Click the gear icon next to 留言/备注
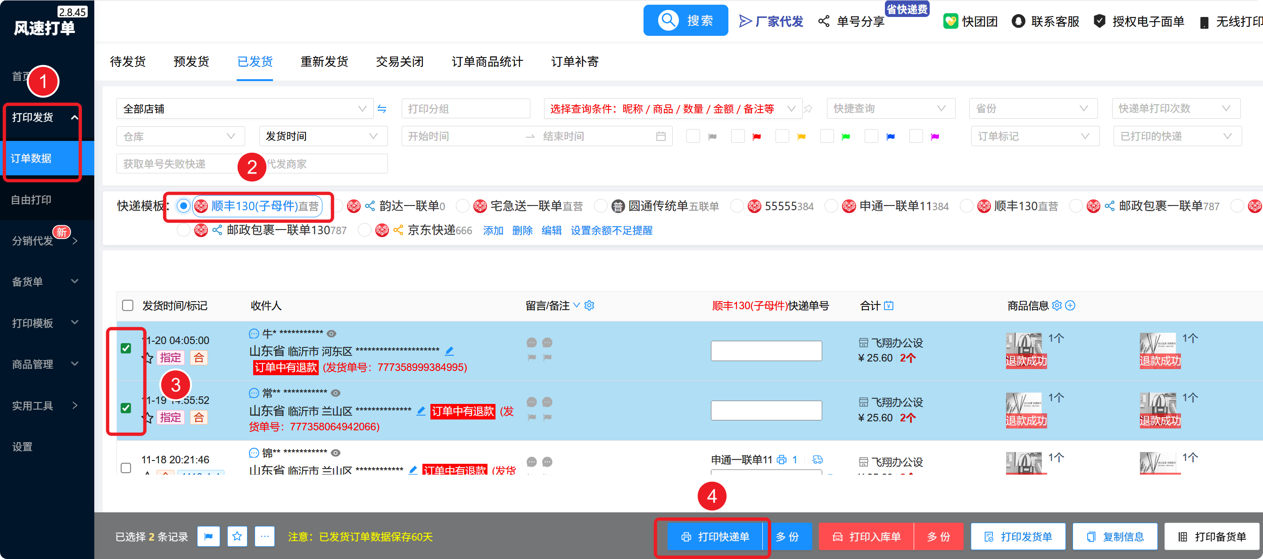The image size is (1263, 559). click(589, 305)
